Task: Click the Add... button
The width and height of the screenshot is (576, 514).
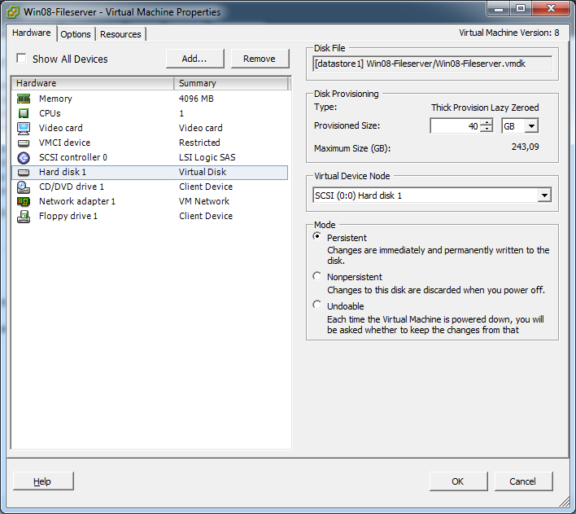Action: pyautogui.click(x=194, y=59)
